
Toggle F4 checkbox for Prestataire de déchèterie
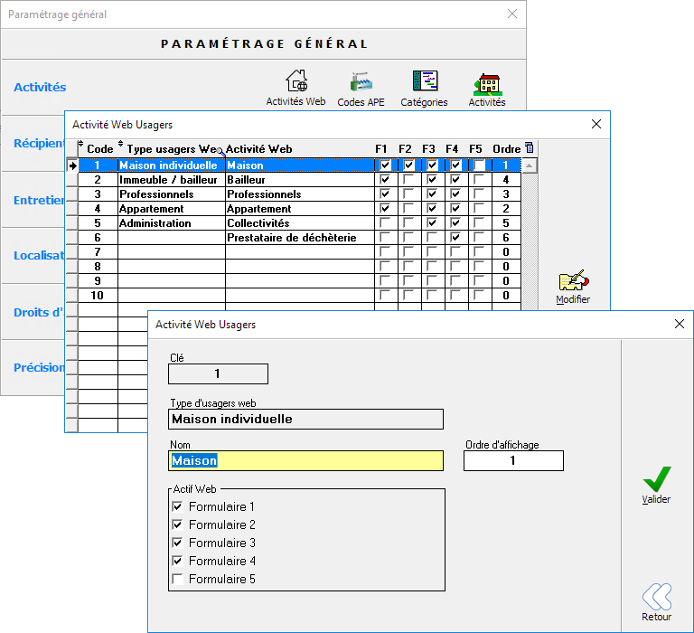455,238
